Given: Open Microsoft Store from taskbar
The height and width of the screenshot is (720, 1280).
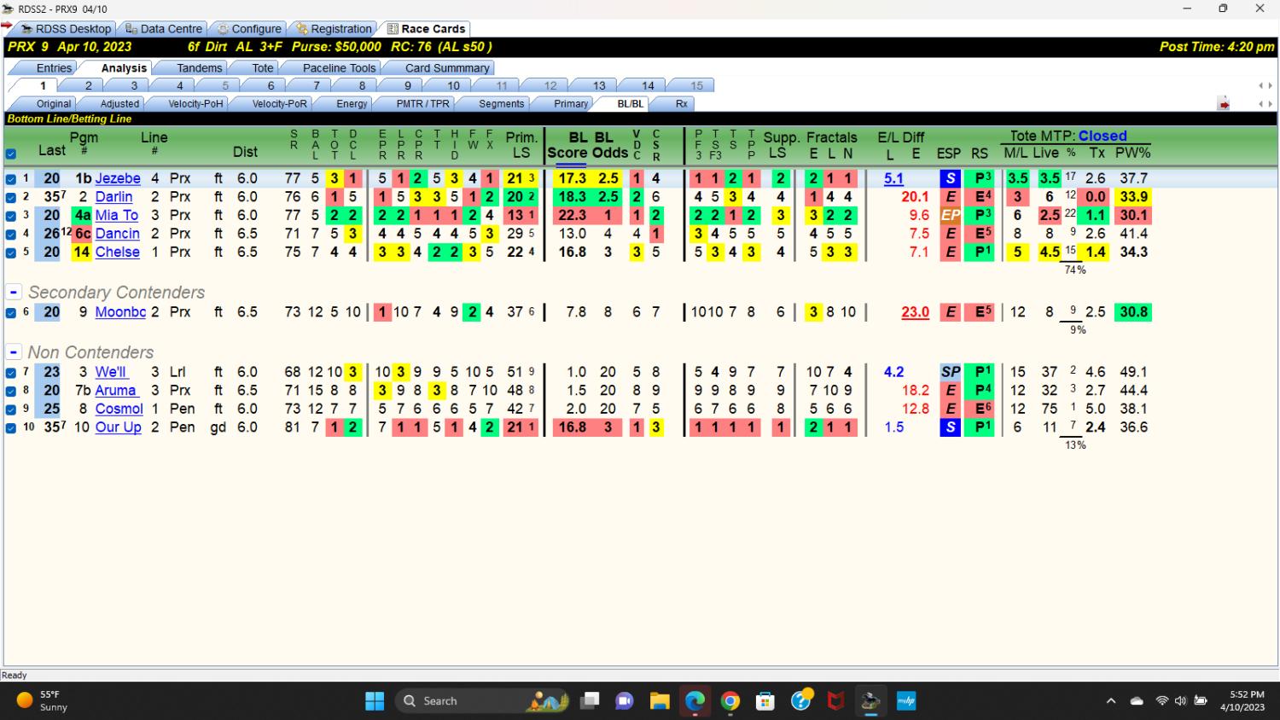Looking at the screenshot, I should click(765, 701).
